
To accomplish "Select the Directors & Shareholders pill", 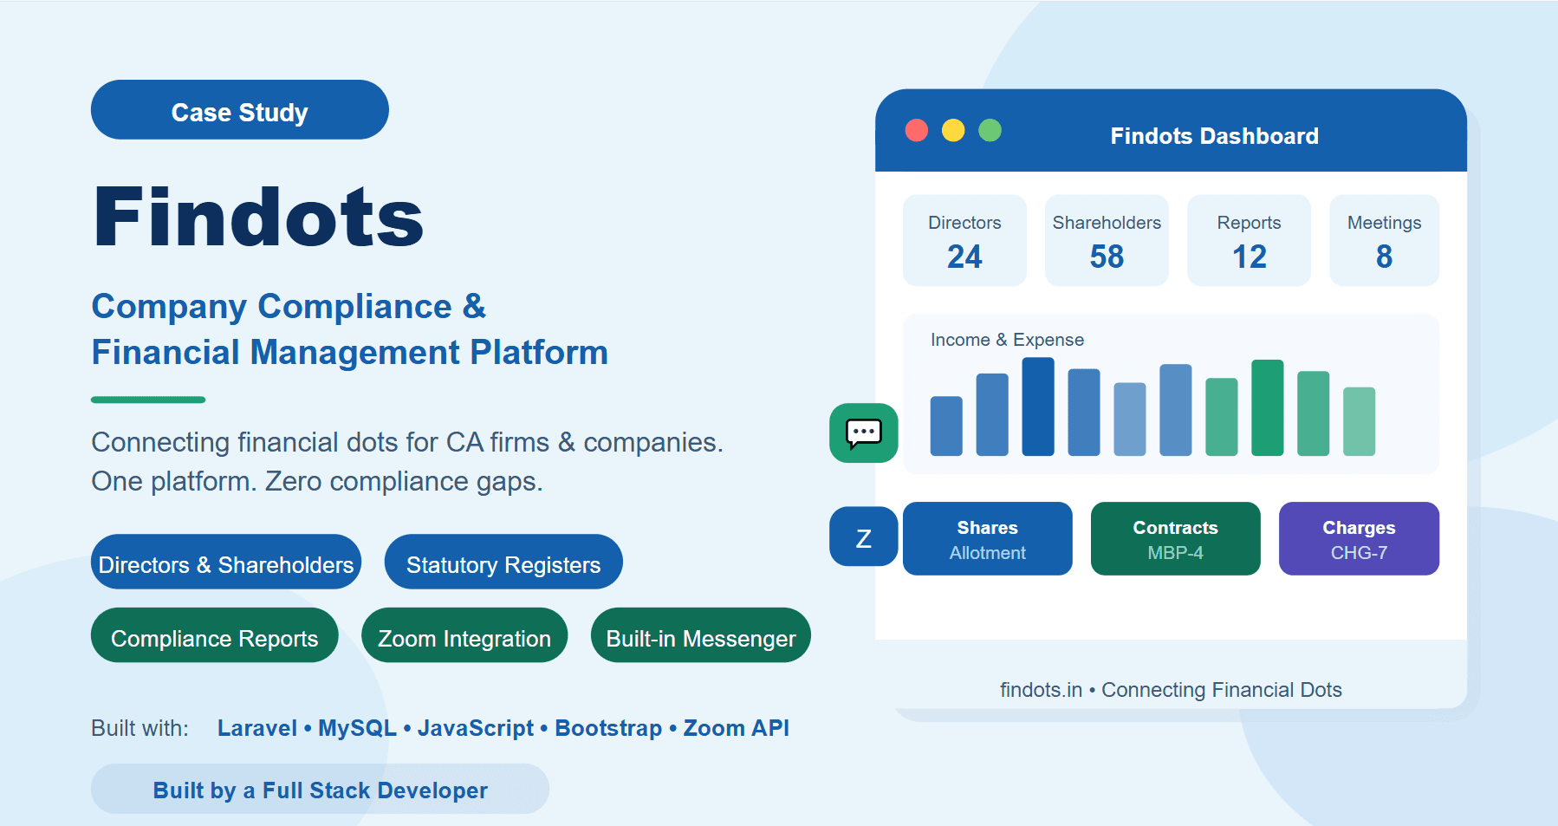I will 226,562.
